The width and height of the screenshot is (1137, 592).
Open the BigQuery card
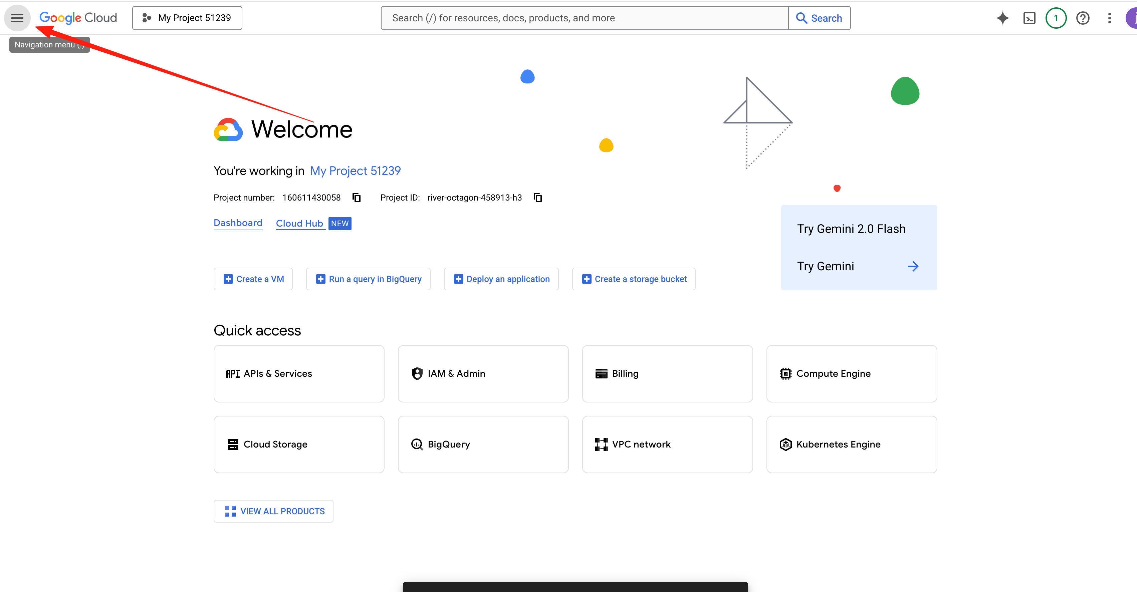point(483,444)
